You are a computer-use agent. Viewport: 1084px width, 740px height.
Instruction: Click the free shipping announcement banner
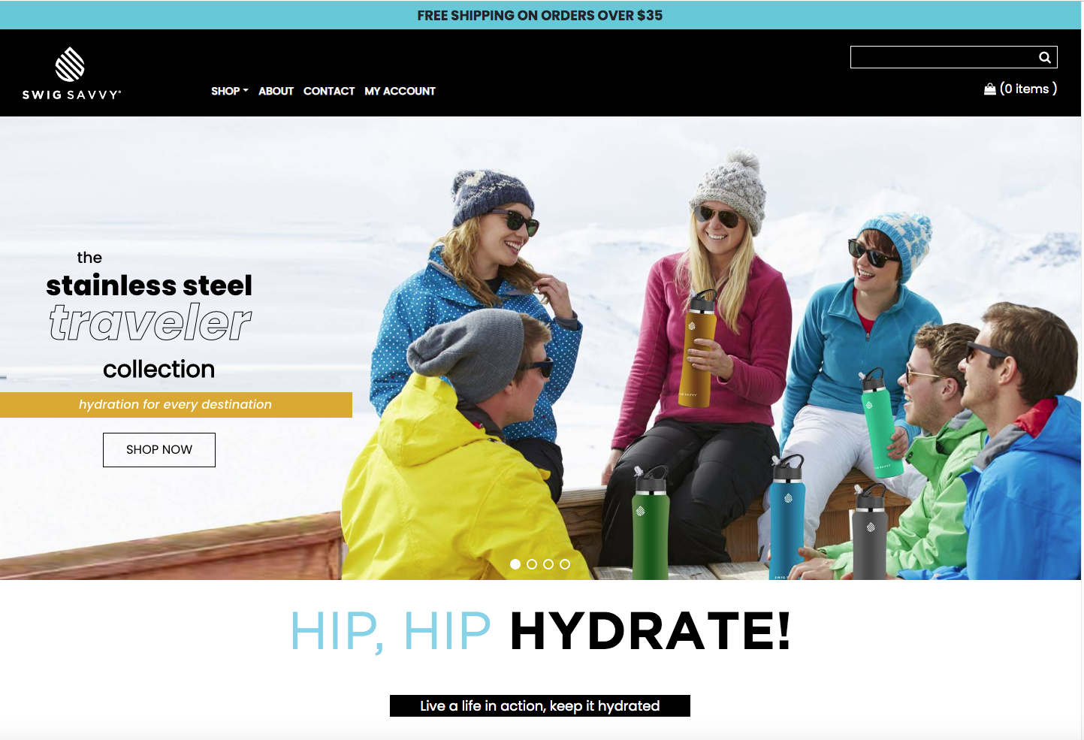click(540, 15)
